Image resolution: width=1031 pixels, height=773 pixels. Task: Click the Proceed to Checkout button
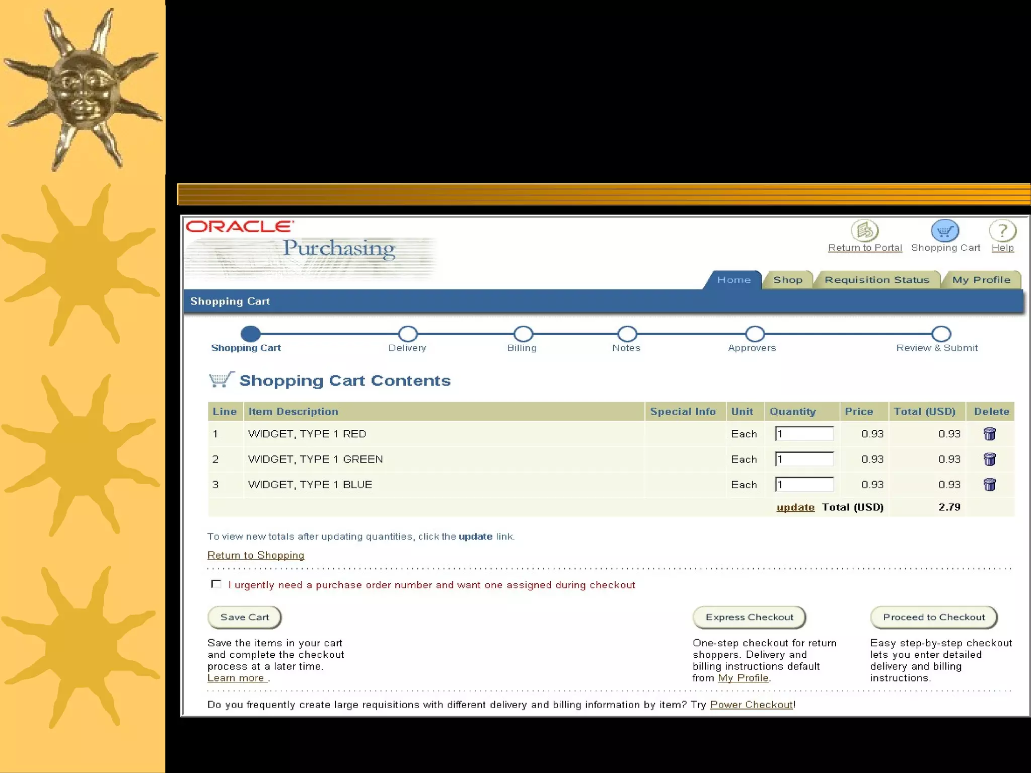tap(934, 617)
